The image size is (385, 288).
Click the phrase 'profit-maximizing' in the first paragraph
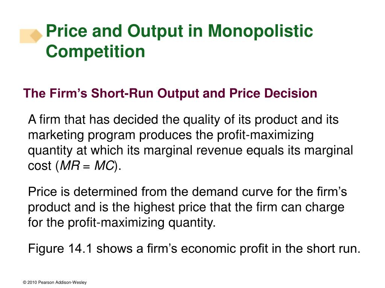tap(265, 135)
